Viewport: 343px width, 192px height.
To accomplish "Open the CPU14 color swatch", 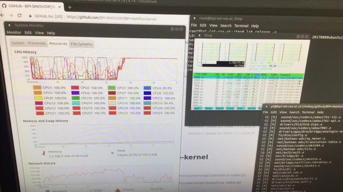I will 76,103.
